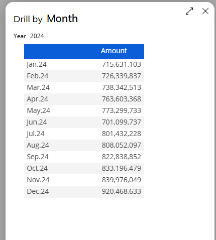Select the Sep.24 row label
The height and width of the screenshot is (240, 216).
[38, 157]
